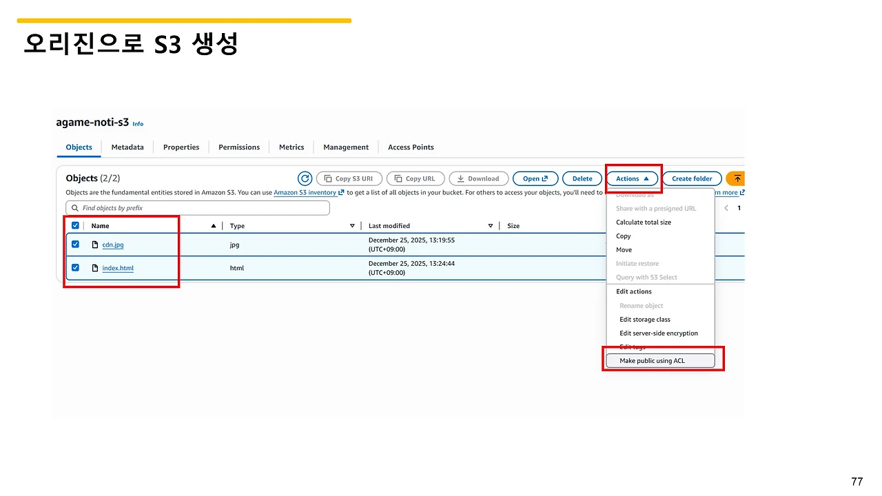Click the Delete button
The image size is (882, 496).
point(582,178)
